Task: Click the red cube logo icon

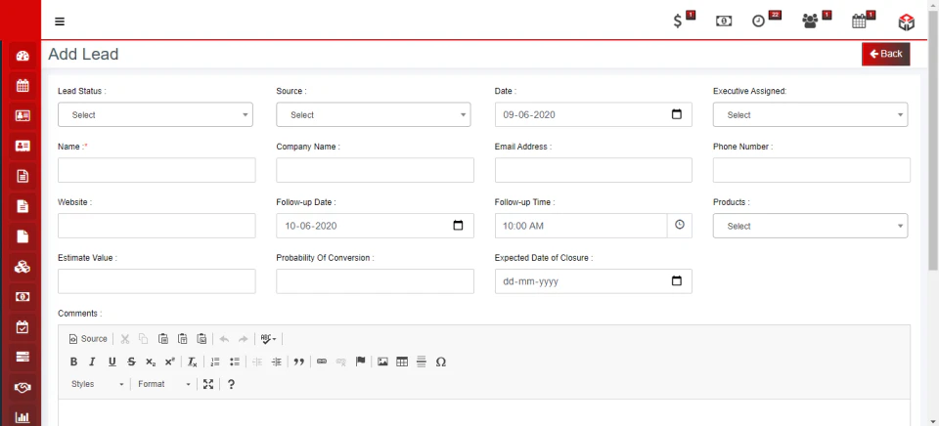Action: pyautogui.click(x=906, y=22)
